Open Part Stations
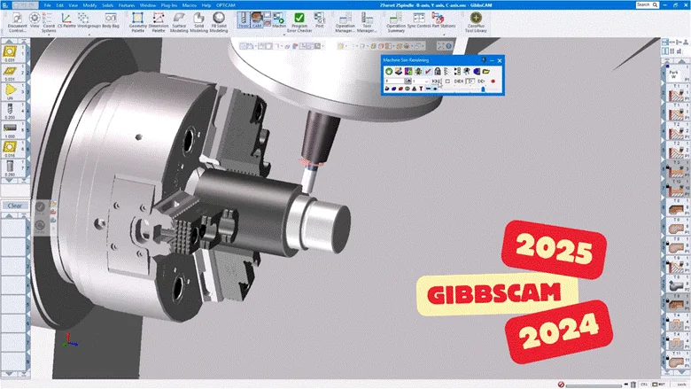The height and width of the screenshot is (389, 691). (x=443, y=21)
